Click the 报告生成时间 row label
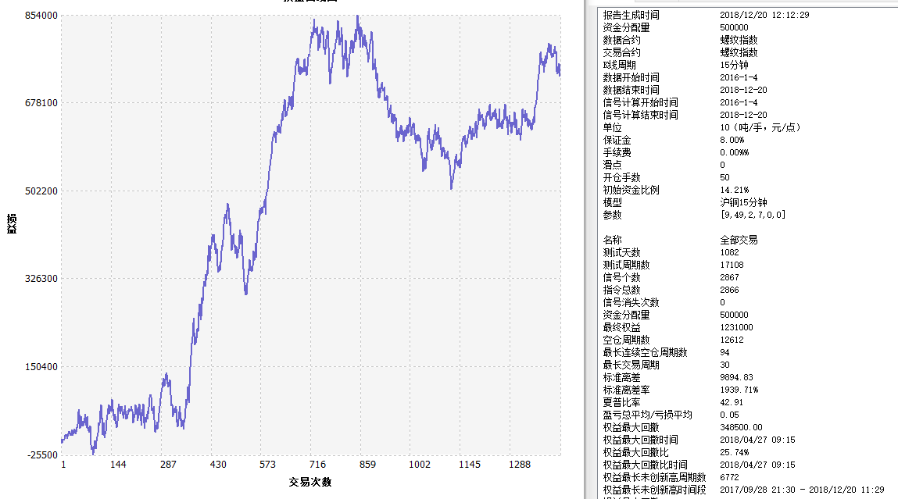898x499 pixels. tap(631, 15)
